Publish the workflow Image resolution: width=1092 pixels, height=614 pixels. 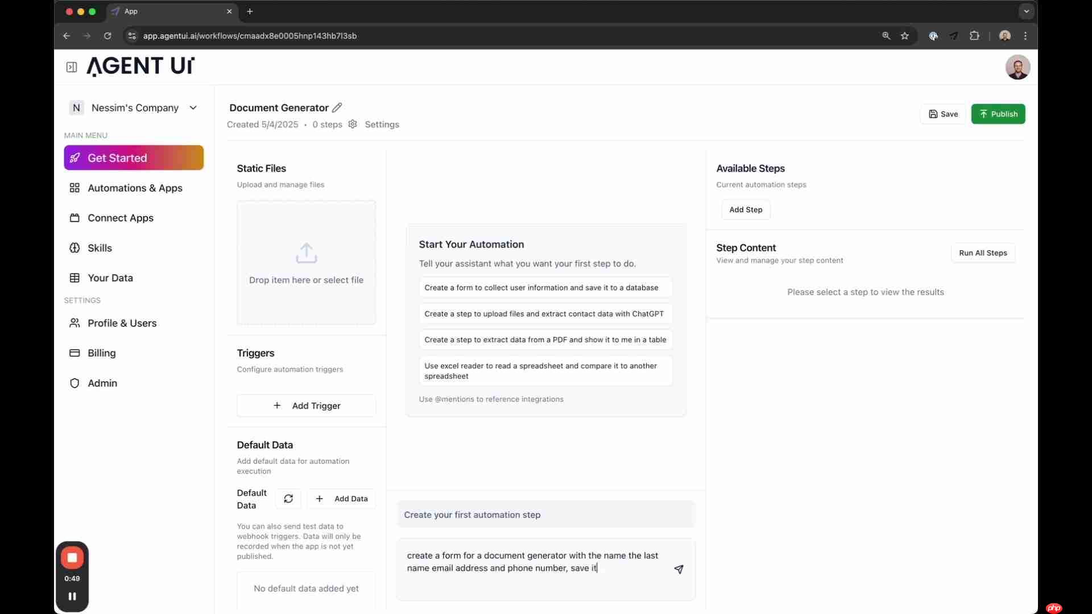click(x=998, y=114)
